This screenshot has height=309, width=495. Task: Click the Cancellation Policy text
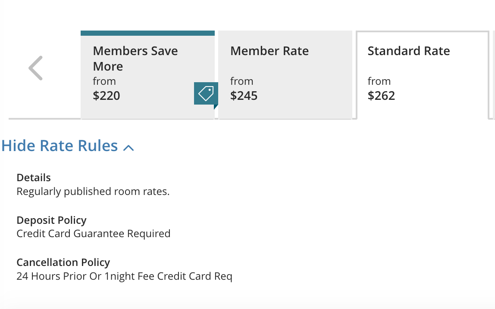(63, 263)
